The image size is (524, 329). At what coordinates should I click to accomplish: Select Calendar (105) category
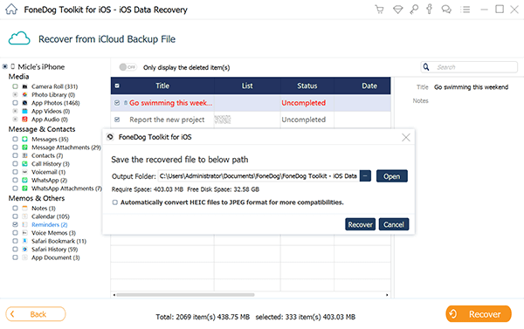(x=50, y=216)
